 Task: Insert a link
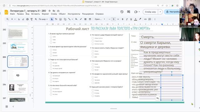pos(145,19)
